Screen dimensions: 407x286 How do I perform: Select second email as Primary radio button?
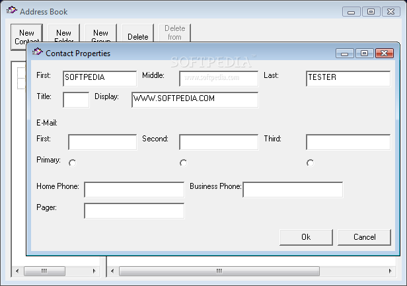tap(183, 162)
